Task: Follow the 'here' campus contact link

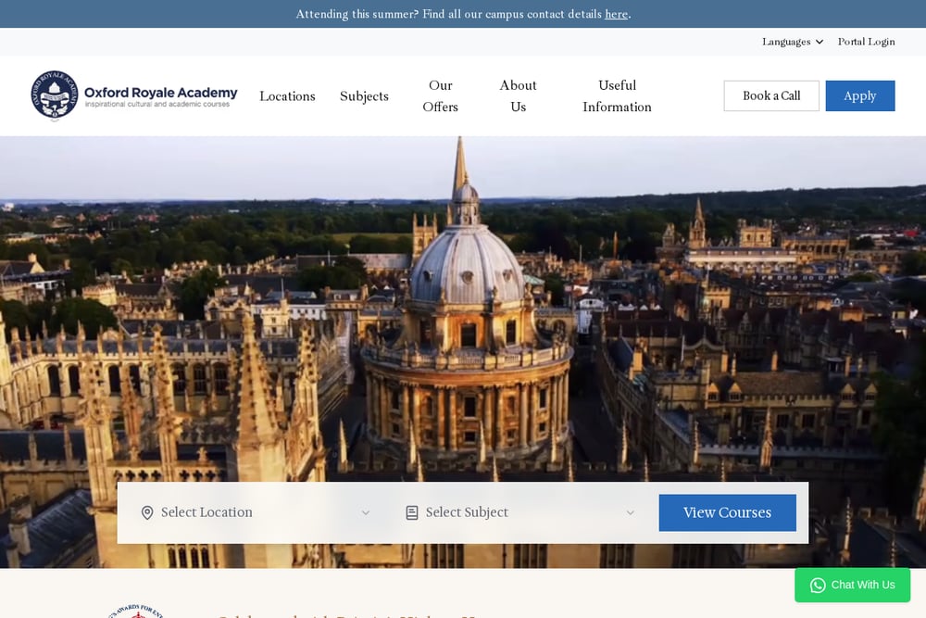Action: (x=616, y=14)
